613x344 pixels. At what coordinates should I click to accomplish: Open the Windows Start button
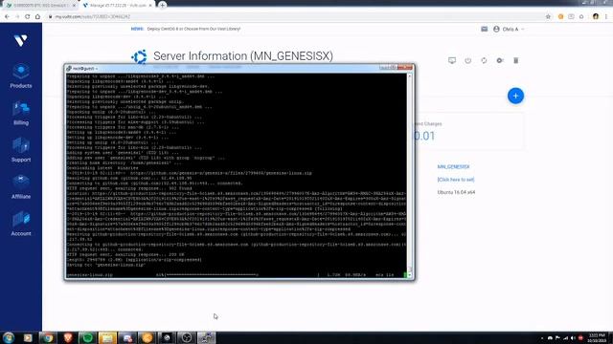(9, 337)
